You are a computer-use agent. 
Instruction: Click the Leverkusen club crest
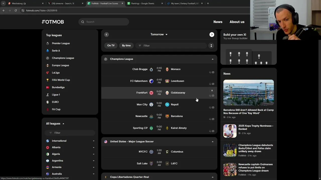167,81
